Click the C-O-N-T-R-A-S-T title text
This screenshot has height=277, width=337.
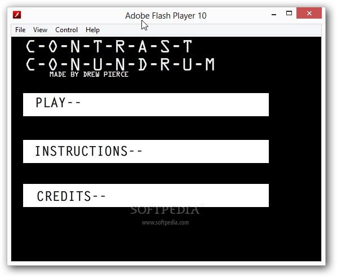(109, 46)
